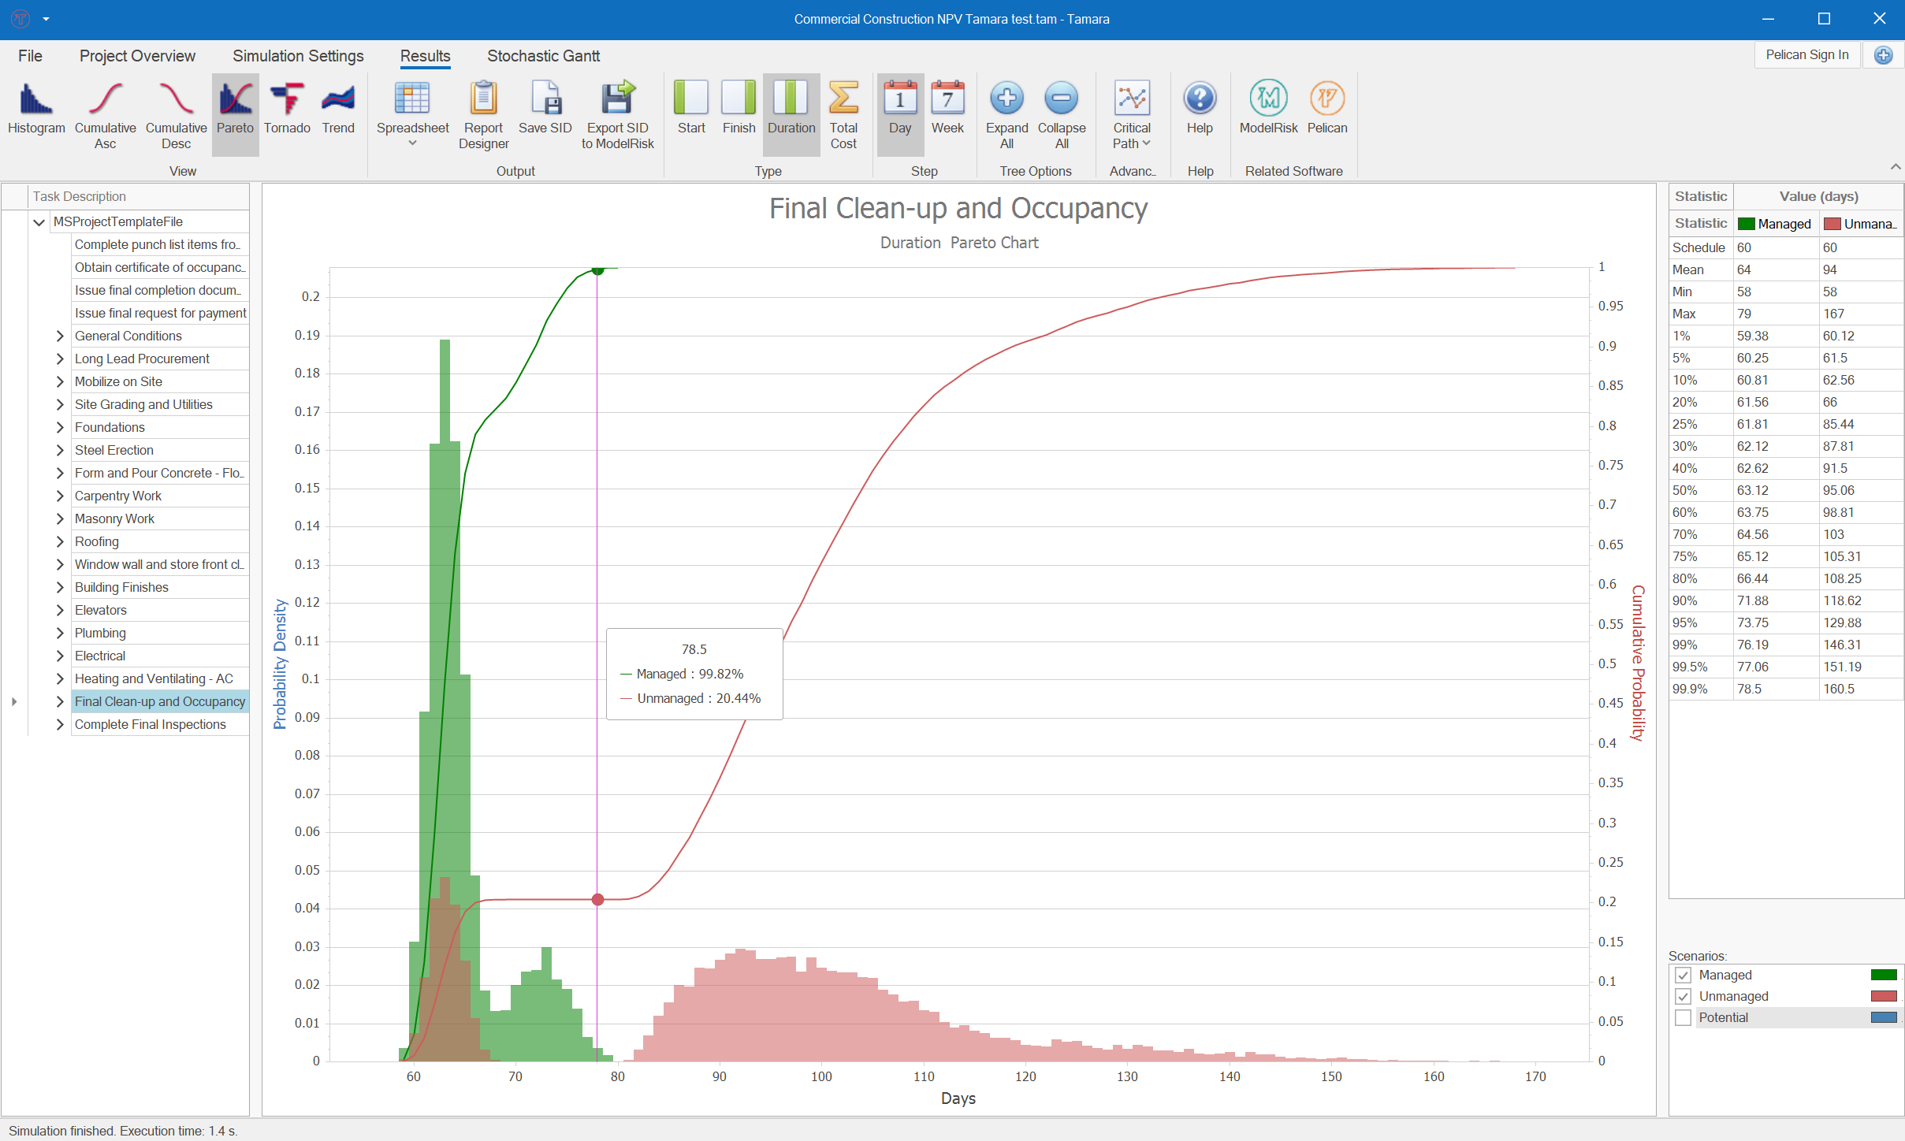Switch duration type to Finish
Viewport: 1905px width, 1141px height.
click(x=738, y=110)
